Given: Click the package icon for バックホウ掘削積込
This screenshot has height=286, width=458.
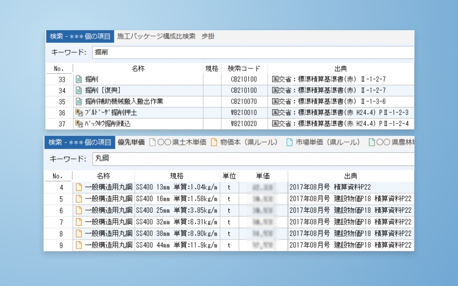Looking at the screenshot, I should [79, 123].
